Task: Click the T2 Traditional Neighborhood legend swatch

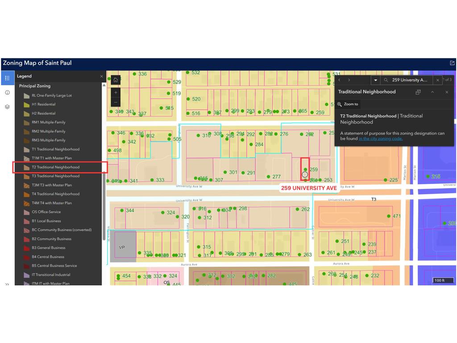Action: [26, 167]
